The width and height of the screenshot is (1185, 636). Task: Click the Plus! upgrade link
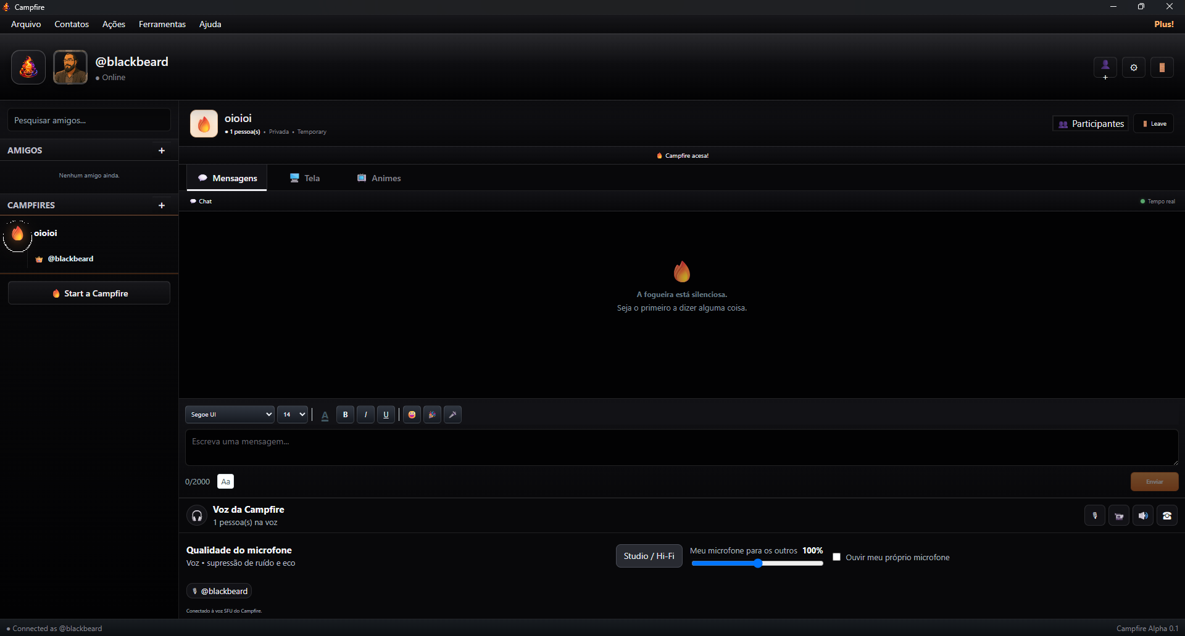tap(1164, 24)
